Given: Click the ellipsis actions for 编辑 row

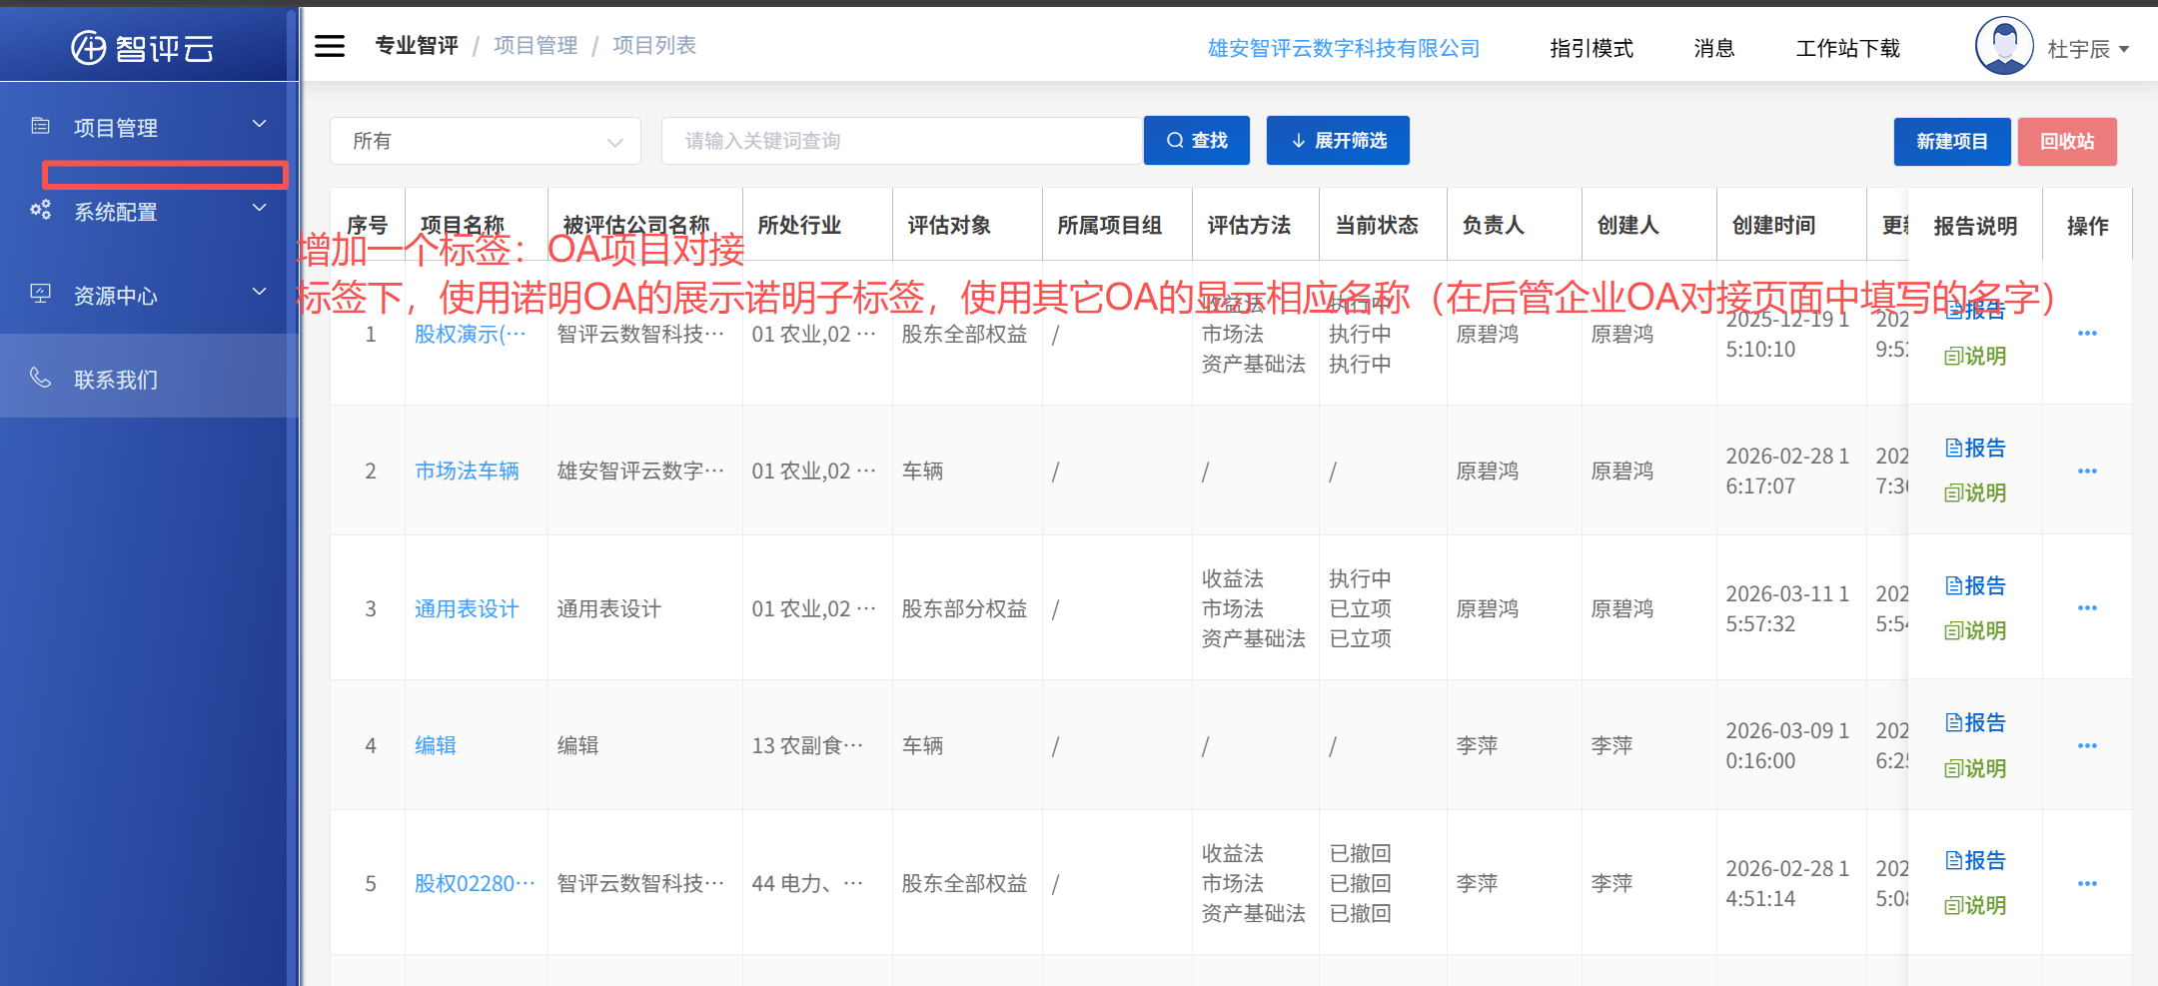Looking at the screenshot, I should click(2087, 744).
